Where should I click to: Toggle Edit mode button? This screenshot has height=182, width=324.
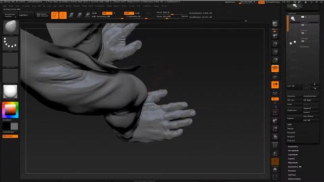(55, 15)
